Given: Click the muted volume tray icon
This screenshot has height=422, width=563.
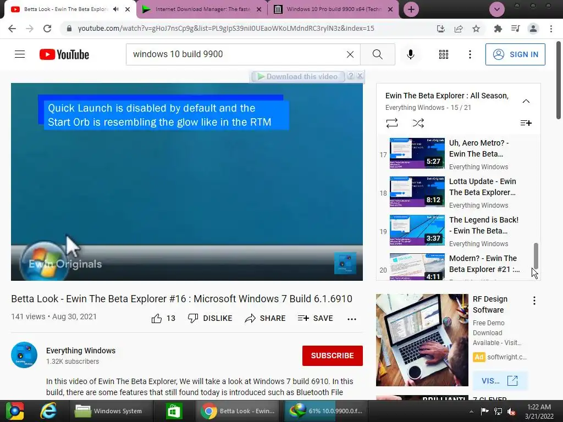Looking at the screenshot, I should (x=512, y=411).
